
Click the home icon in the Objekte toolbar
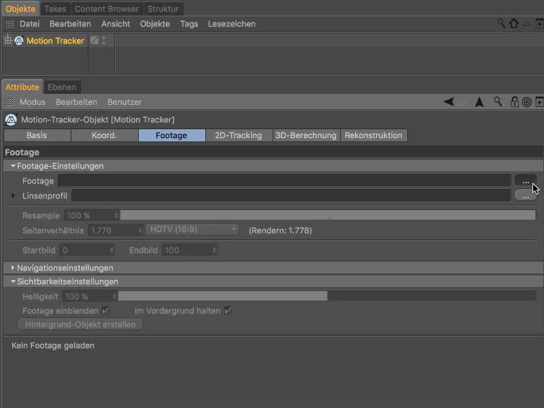(513, 22)
